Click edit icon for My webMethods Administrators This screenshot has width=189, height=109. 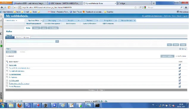179,68
